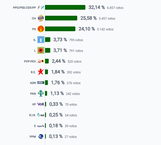Click the PAN tree logo icon

click(41, 93)
